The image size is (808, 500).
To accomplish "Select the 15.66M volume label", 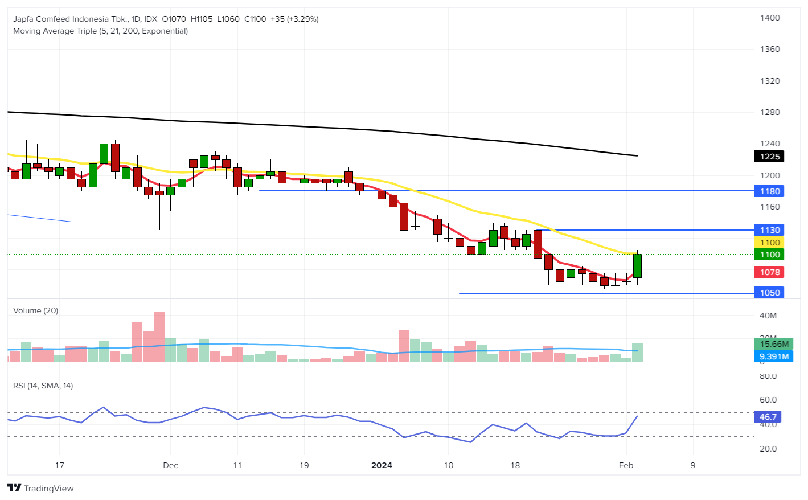I will (x=773, y=343).
